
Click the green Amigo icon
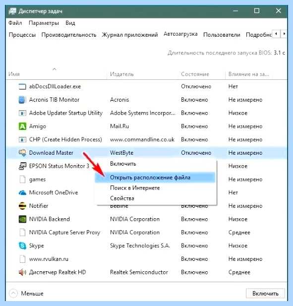[x=22, y=126]
